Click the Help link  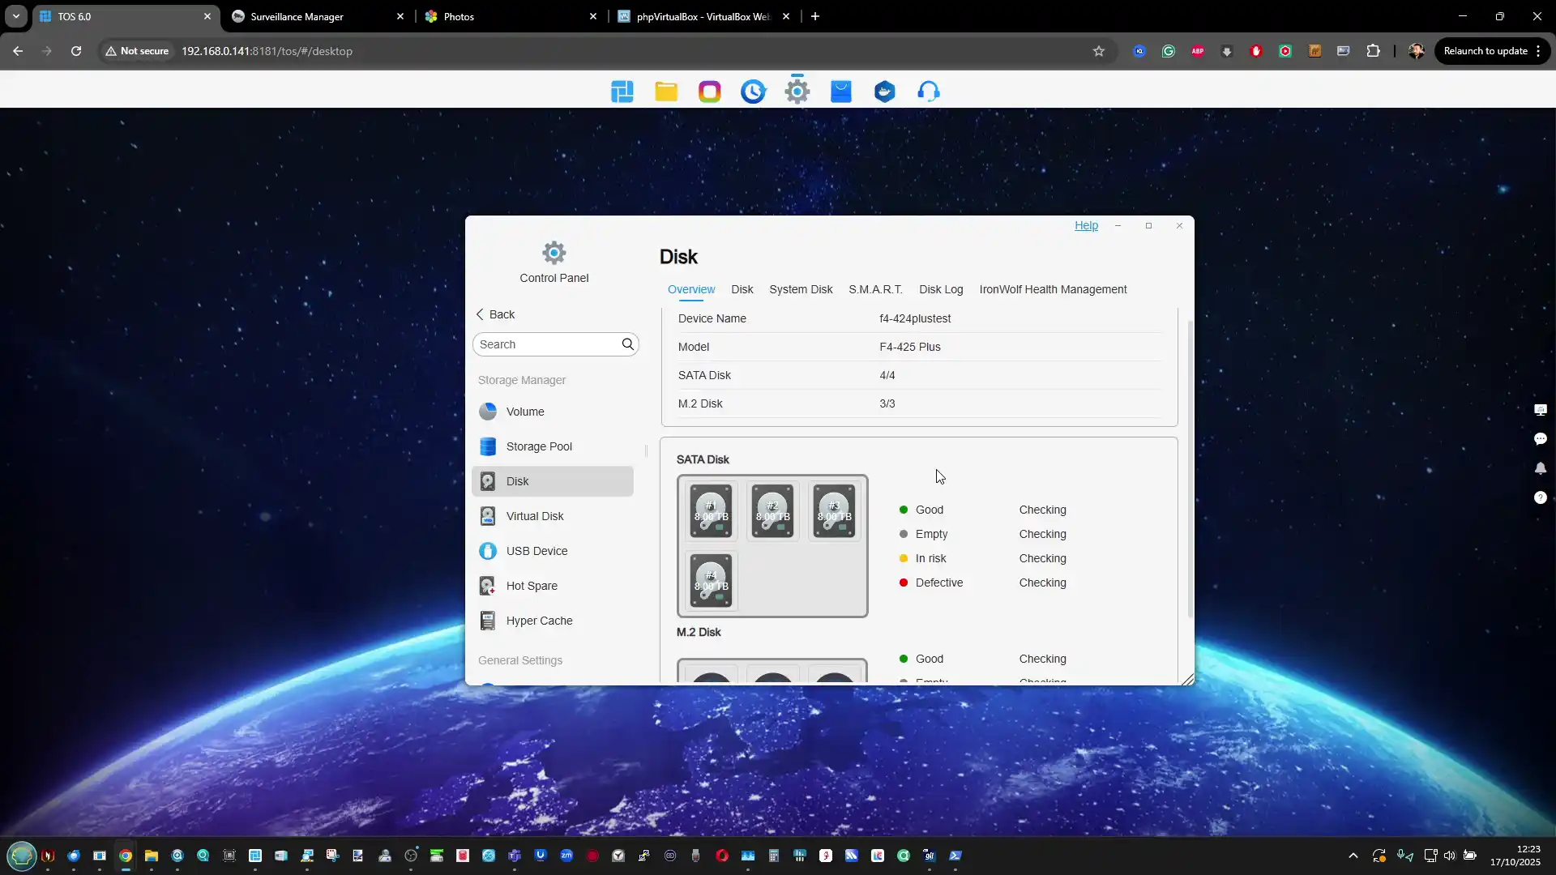(1086, 225)
